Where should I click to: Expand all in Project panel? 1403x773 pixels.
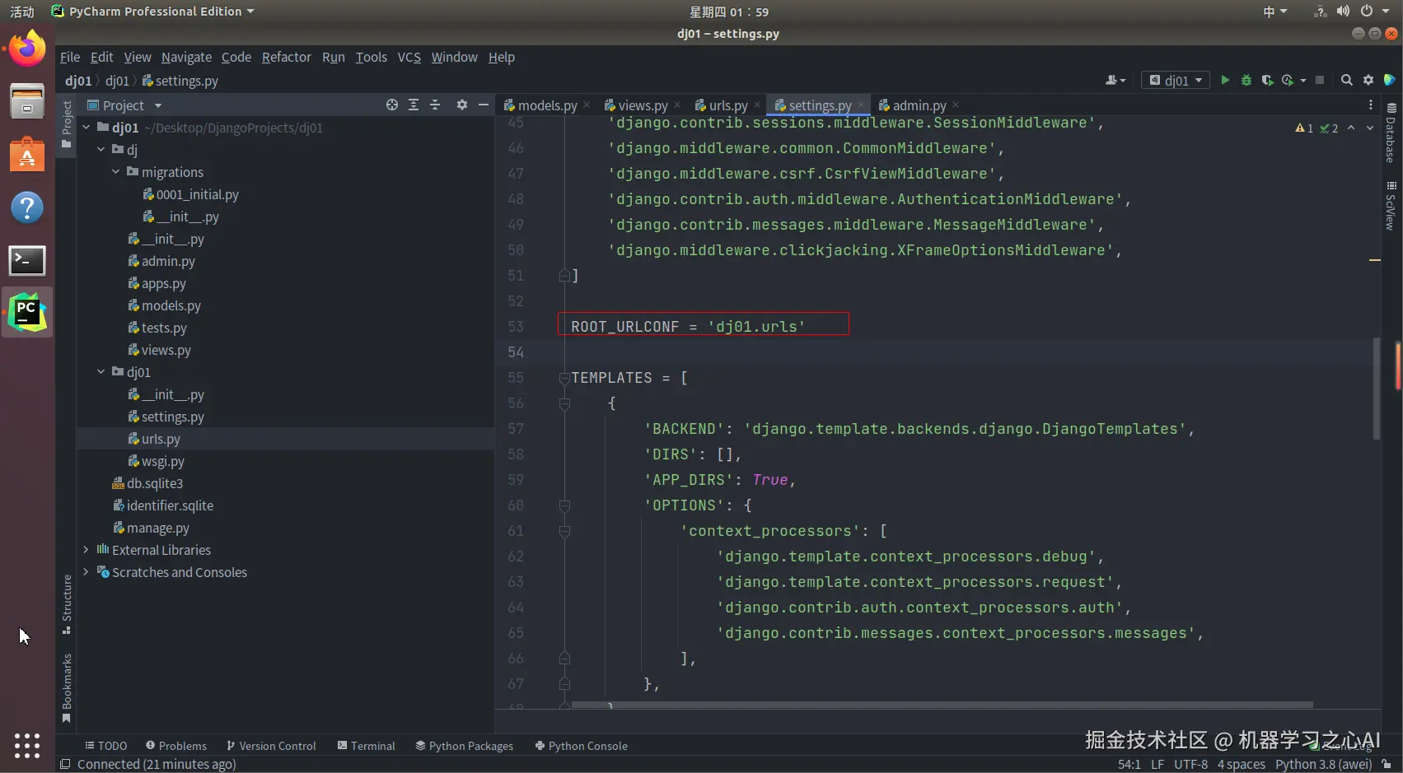(414, 105)
